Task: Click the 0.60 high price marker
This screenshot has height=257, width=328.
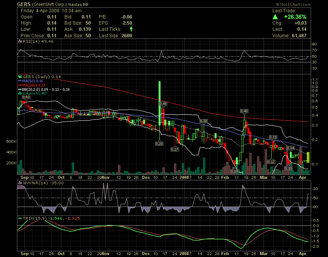Action: coord(26,97)
